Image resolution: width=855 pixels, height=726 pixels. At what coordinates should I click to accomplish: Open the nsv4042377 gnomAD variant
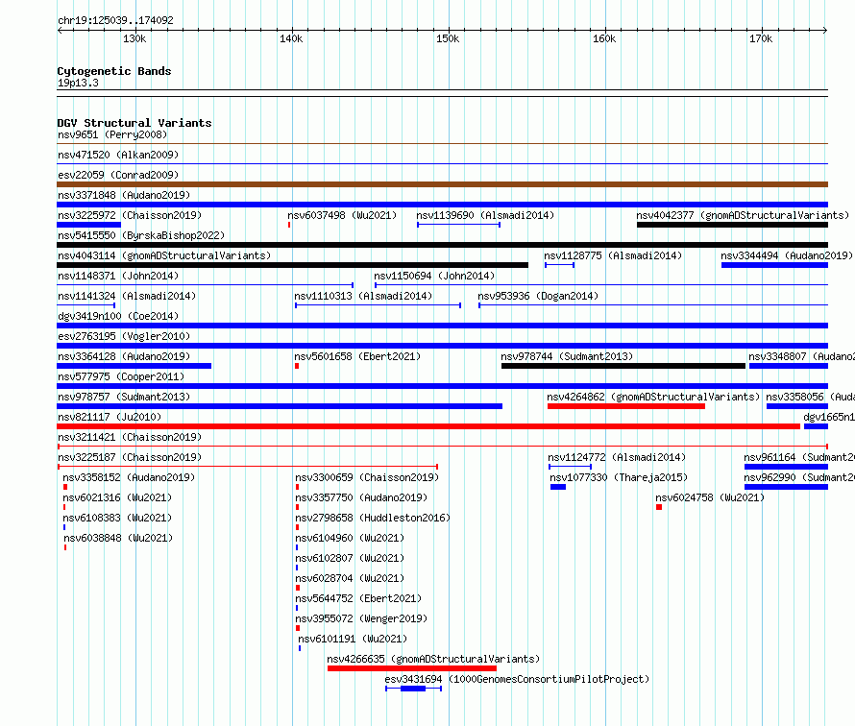tap(743, 215)
